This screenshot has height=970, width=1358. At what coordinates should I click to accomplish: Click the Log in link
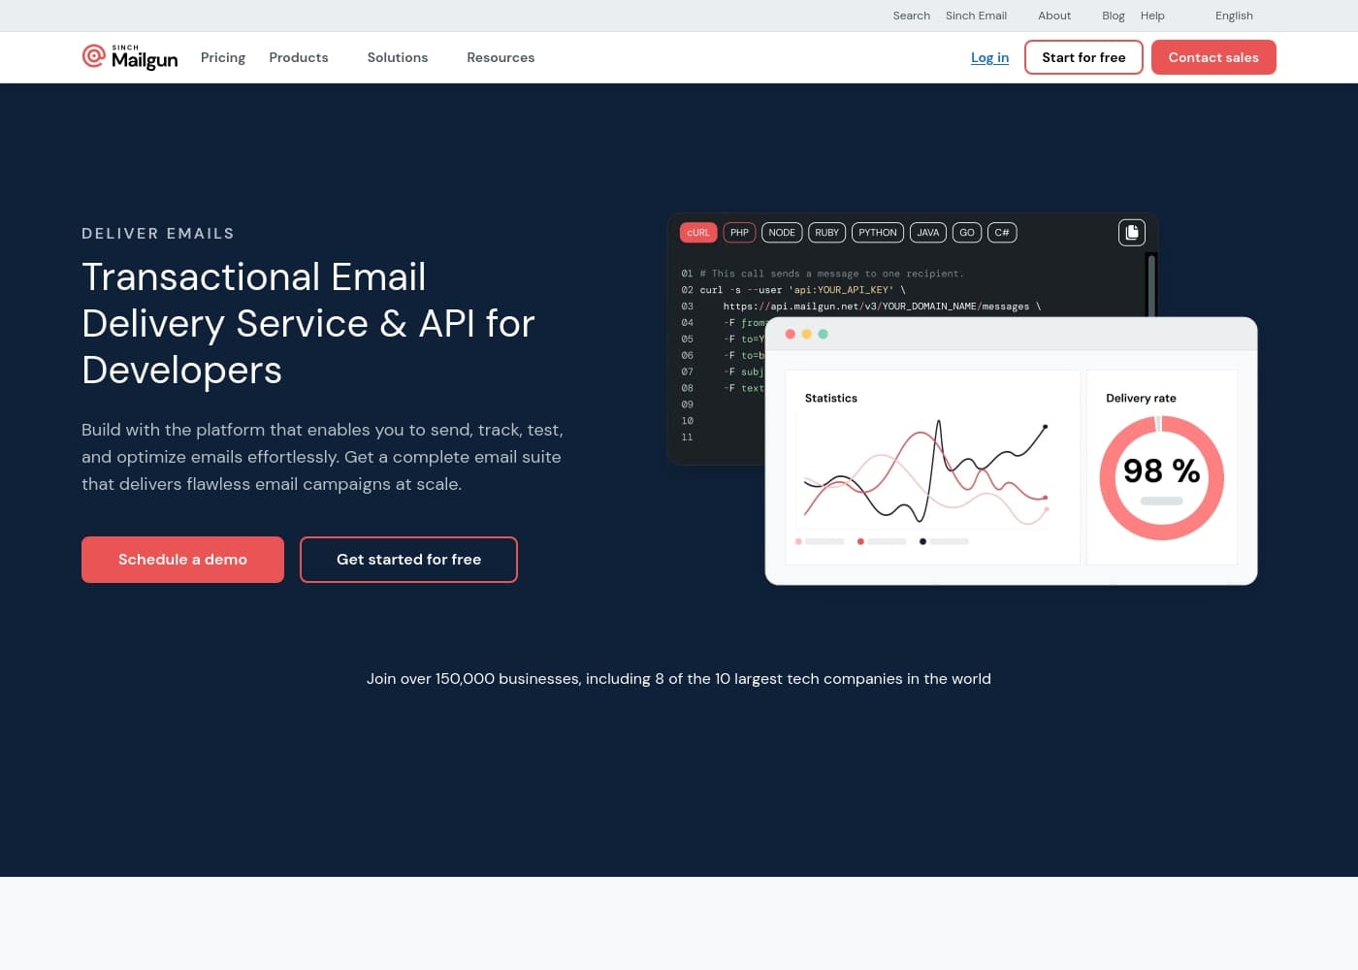click(x=989, y=57)
